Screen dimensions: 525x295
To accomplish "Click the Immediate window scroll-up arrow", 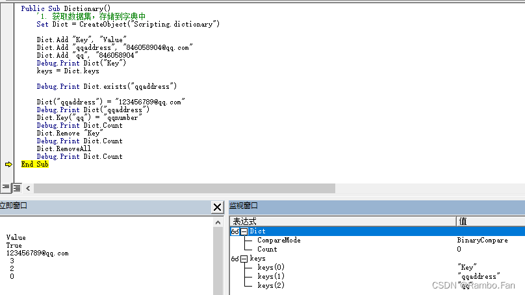I will point(218,222).
